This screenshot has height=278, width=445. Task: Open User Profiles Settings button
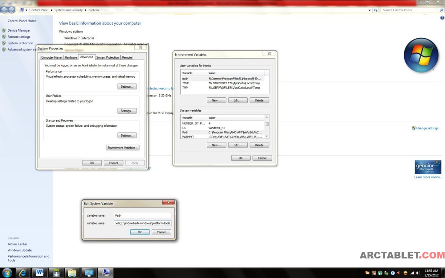coord(127,111)
